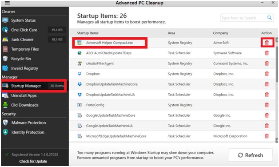279x167 pixels.
Task: Select the Dropbox name in the System Registry row
Action: 93,74
